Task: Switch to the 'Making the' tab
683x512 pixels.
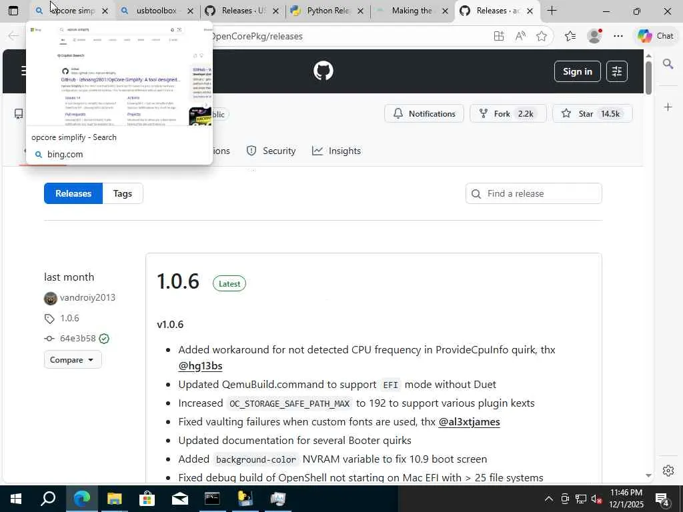Action: [411, 11]
